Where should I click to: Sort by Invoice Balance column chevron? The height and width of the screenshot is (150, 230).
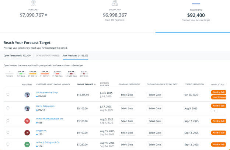click(x=95, y=84)
